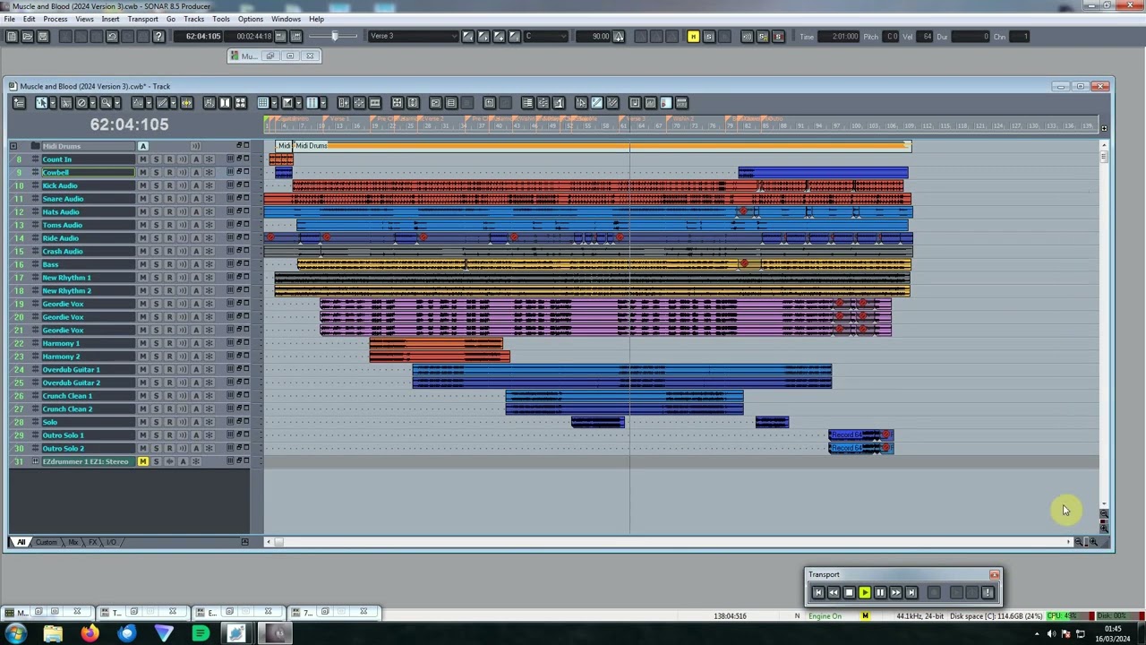
Task: Switch to the I/O tab in track pane
Action: click(x=111, y=542)
